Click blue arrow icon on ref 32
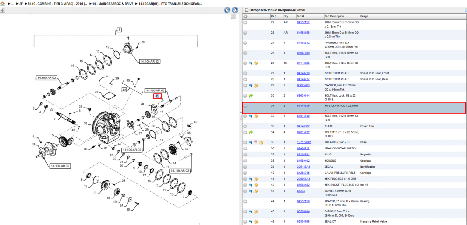The image size is (467, 225). [250, 116]
